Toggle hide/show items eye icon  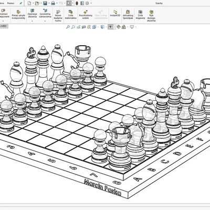click(x=110, y=27)
